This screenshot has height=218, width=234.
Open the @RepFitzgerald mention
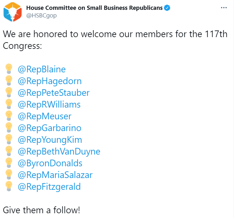pyautogui.click(x=49, y=187)
